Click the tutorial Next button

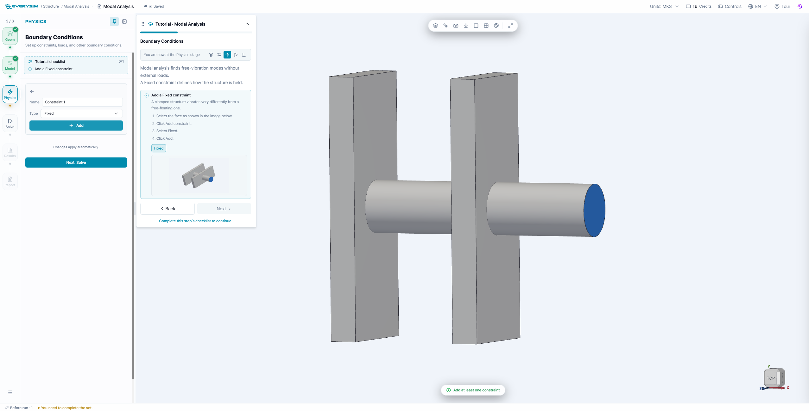[224, 209]
